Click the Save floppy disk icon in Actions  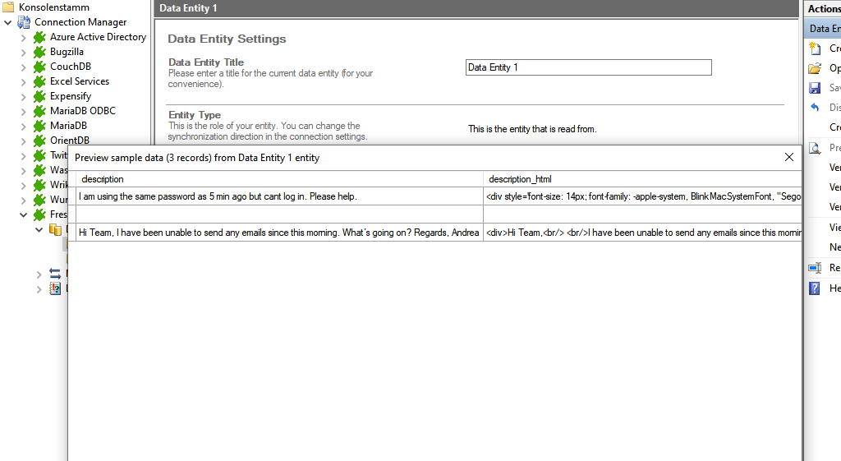(815, 88)
